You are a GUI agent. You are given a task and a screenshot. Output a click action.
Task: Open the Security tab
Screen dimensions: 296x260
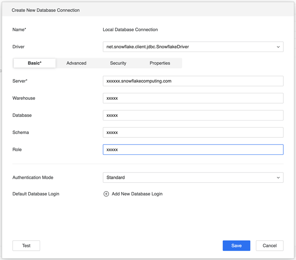pyautogui.click(x=118, y=63)
